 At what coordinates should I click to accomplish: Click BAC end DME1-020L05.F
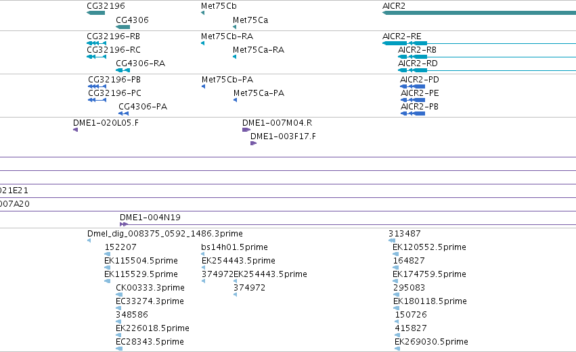106,123
